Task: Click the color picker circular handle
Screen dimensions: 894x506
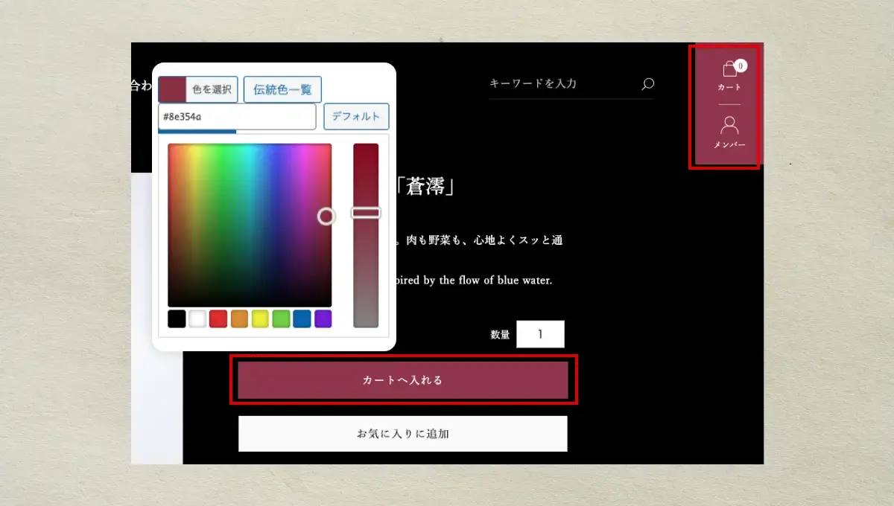Action: (x=326, y=216)
